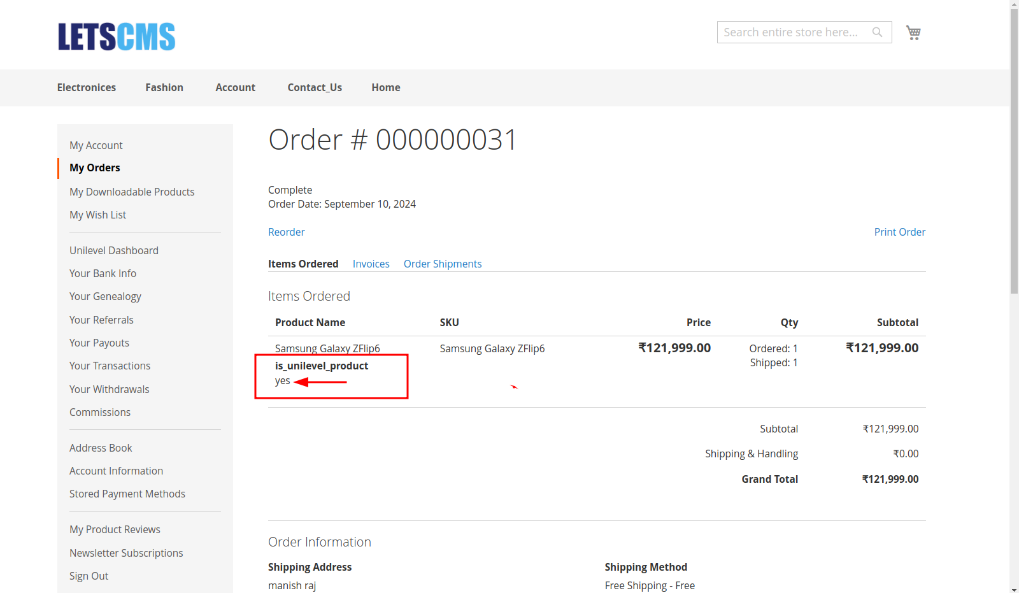Open Commissions in the sidebar
1019x593 pixels.
[100, 412]
